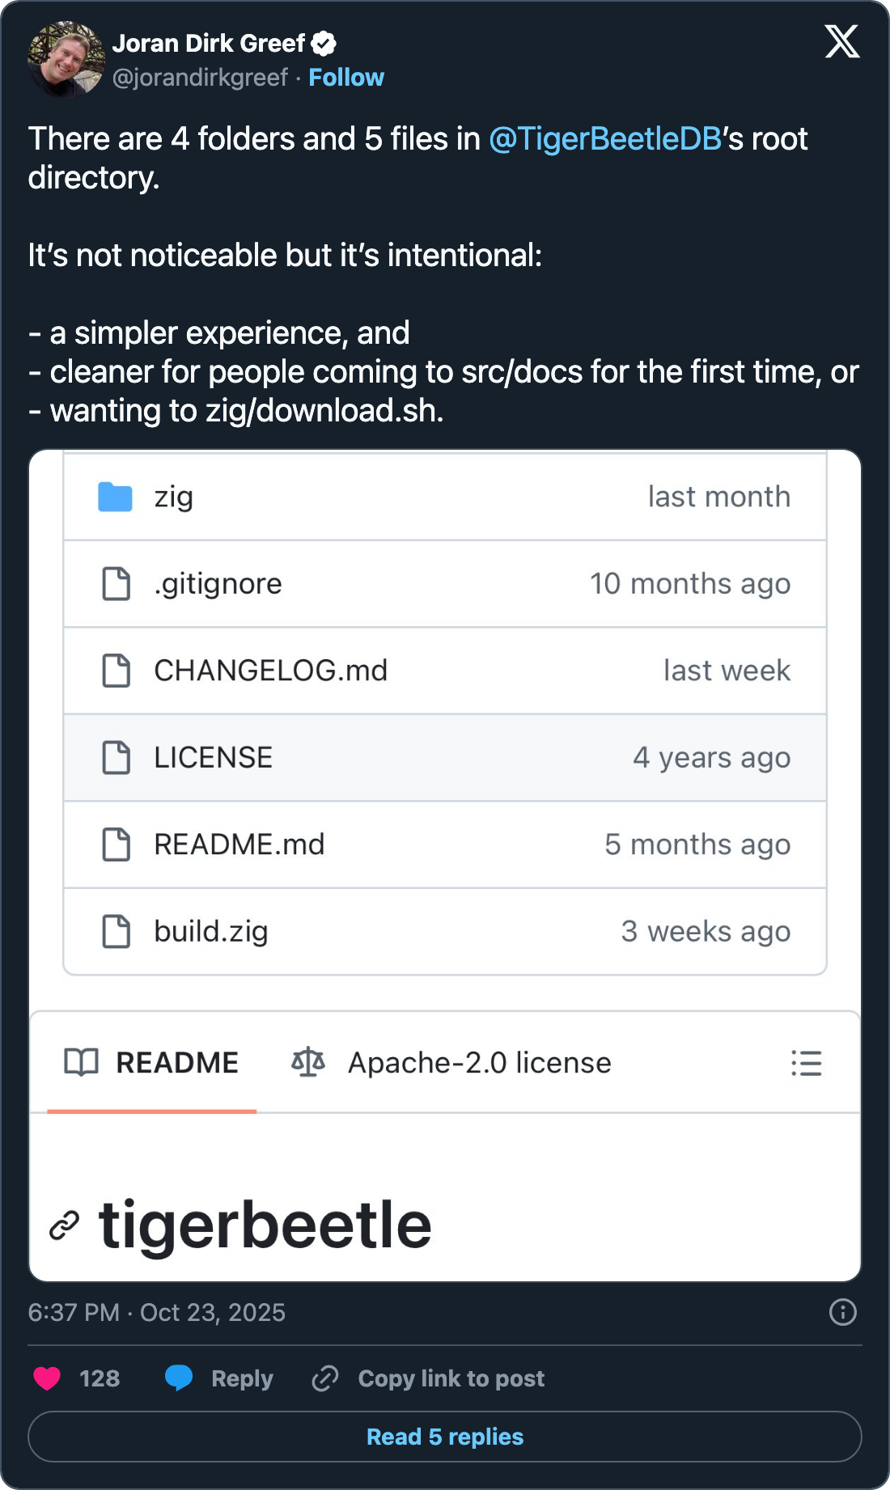Click Copy link to post
This screenshot has height=1490, width=890.
click(x=451, y=1378)
